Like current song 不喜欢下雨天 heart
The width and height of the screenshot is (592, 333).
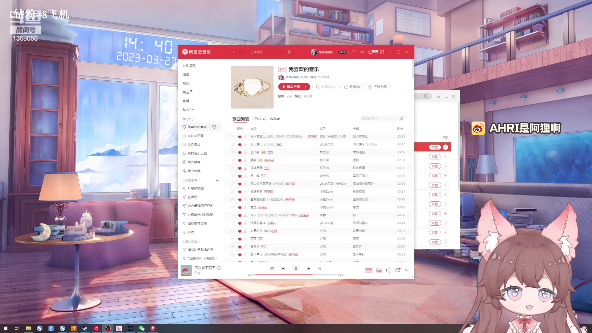(x=219, y=268)
